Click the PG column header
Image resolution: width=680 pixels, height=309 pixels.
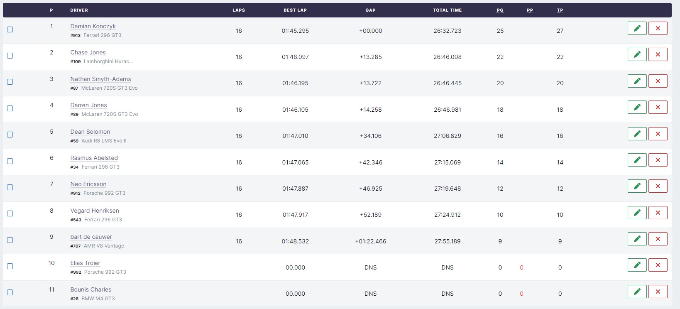point(500,10)
